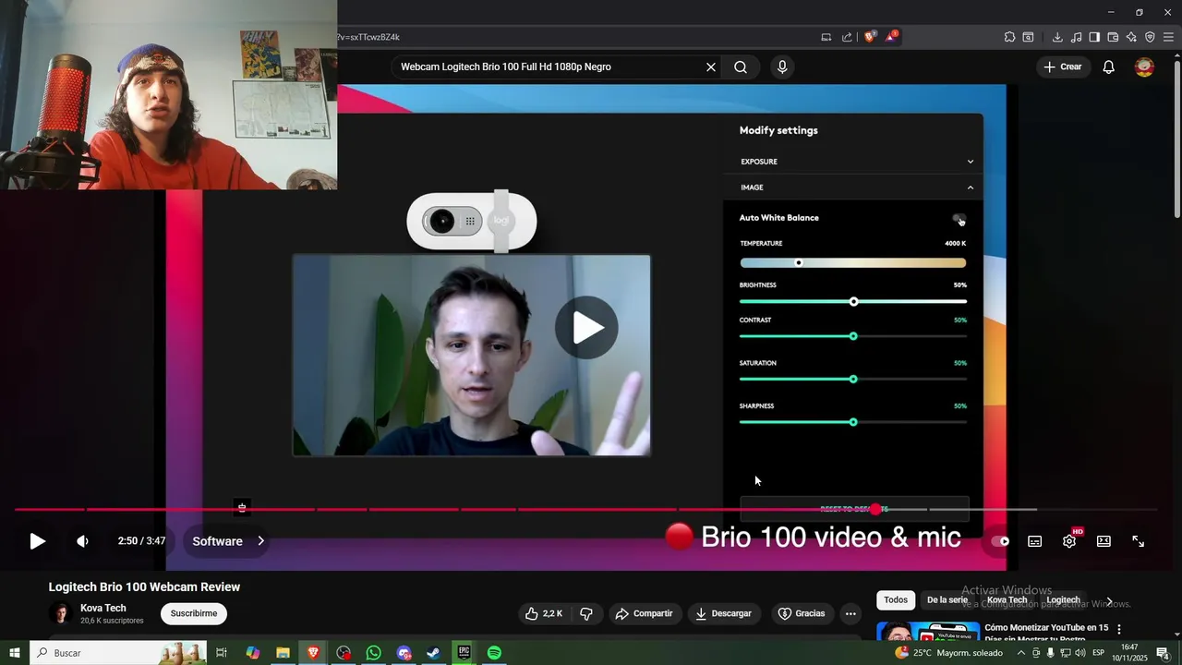
Task: Click the Descargar button
Action: point(723,613)
